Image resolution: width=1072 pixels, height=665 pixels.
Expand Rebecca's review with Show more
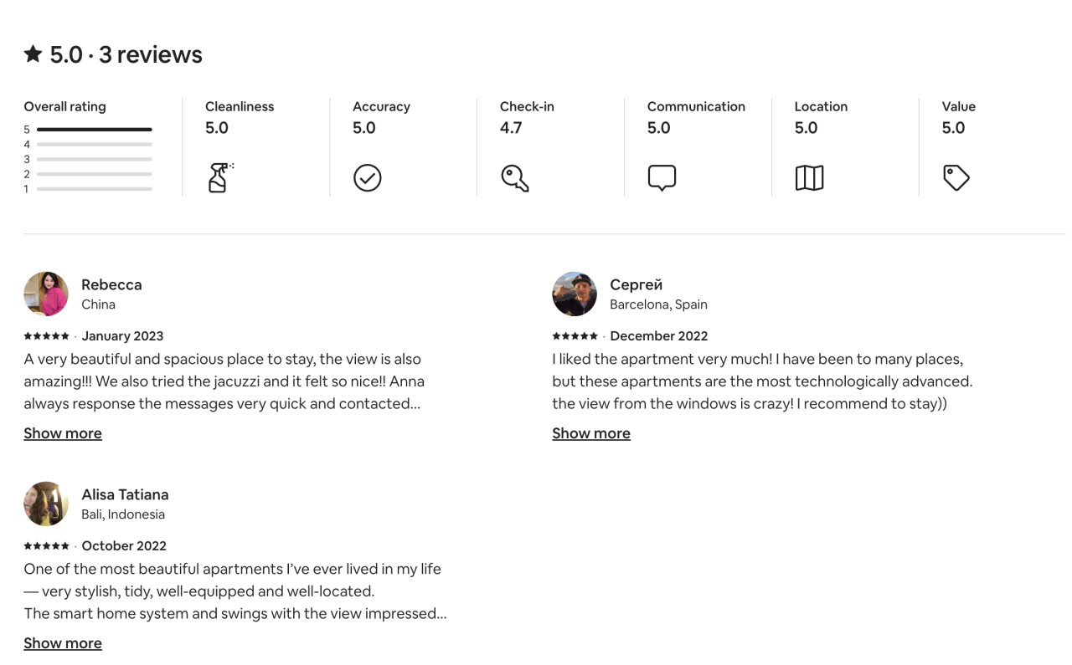point(63,433)
